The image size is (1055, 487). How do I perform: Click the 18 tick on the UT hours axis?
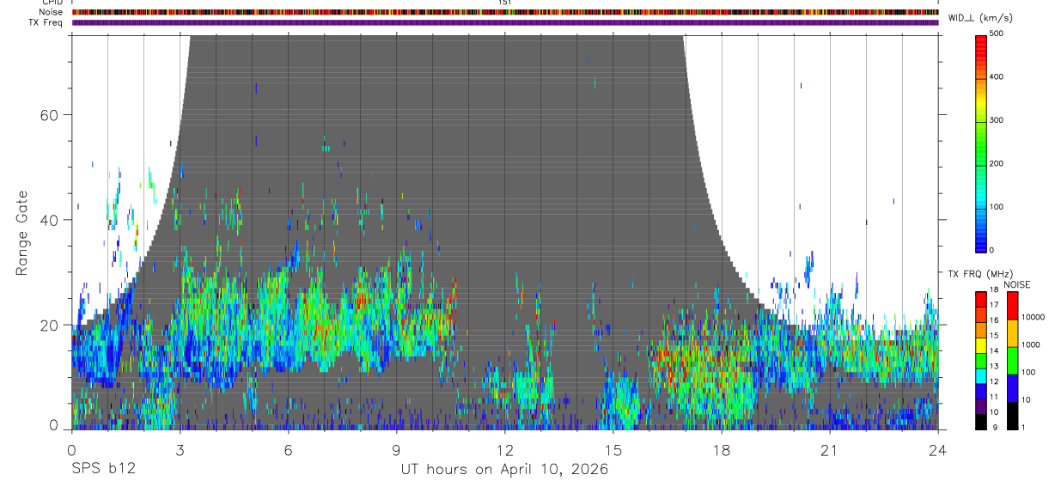(x=722, y=449)
